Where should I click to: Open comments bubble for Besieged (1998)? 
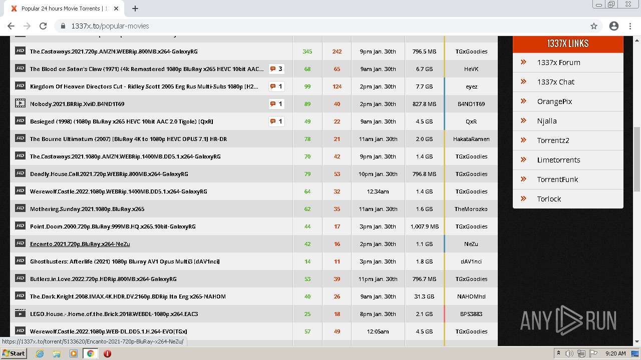click(x=276, y=121)
